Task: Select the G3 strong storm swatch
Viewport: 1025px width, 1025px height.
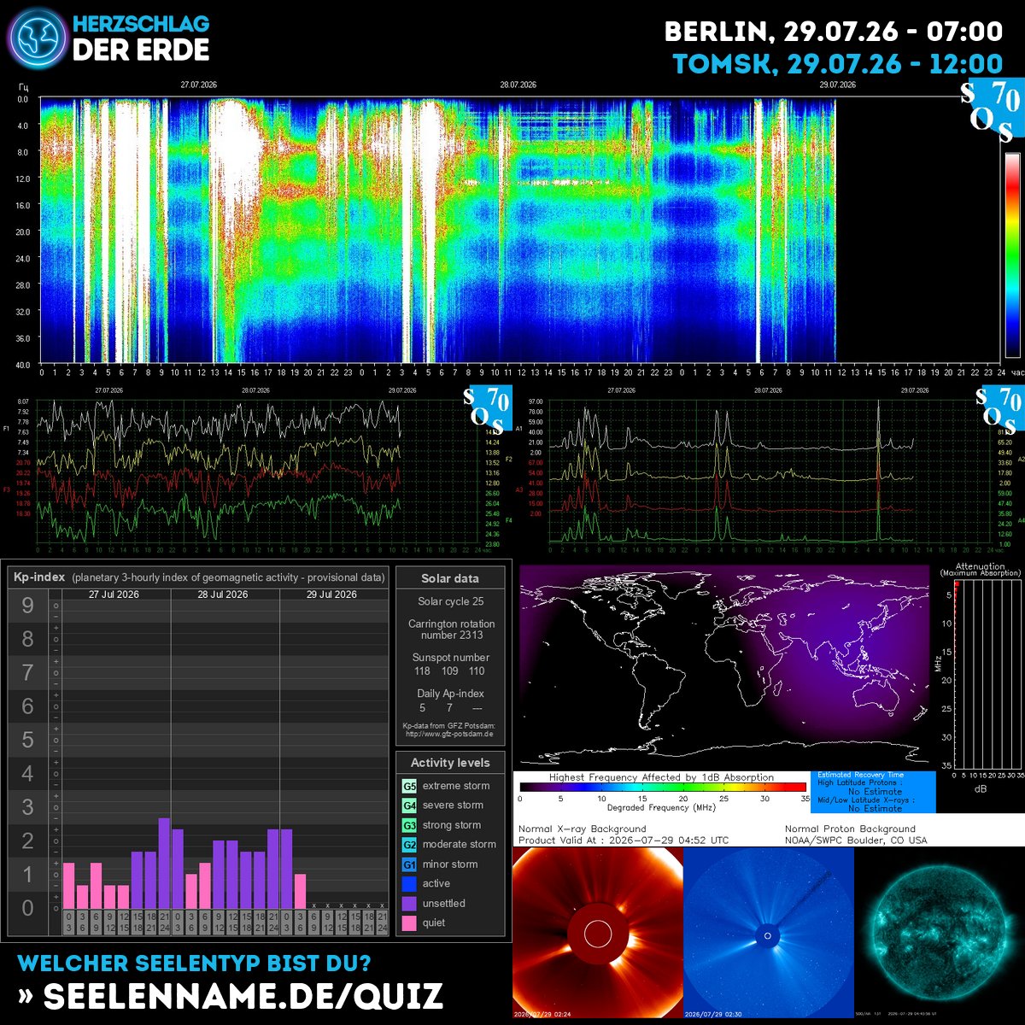Action: [409, 825]
